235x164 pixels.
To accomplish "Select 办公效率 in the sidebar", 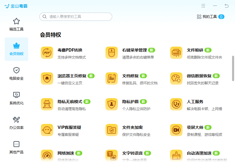I will tap(16, 123).
